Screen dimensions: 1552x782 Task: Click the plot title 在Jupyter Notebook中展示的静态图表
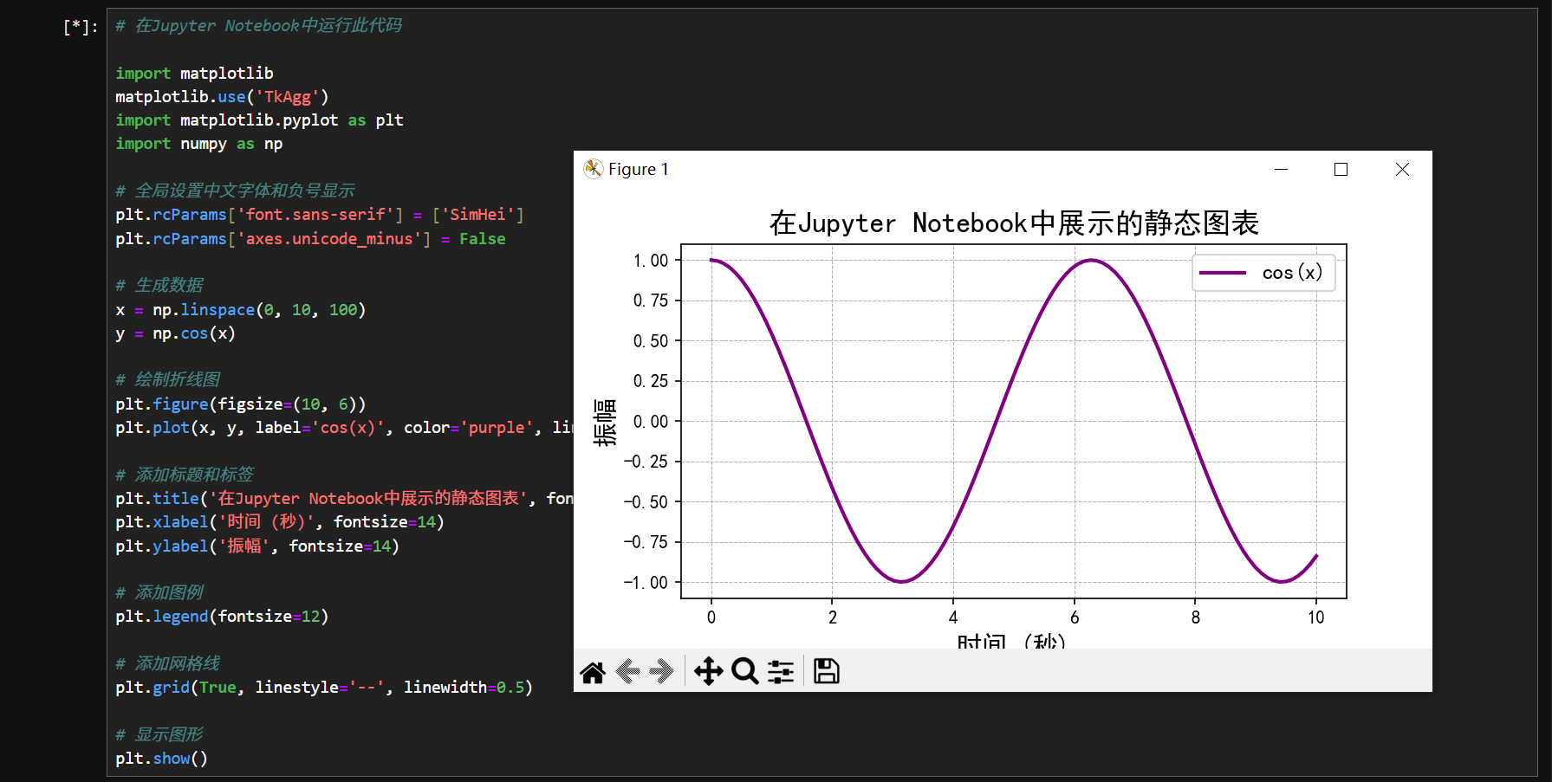point(1014,223)
